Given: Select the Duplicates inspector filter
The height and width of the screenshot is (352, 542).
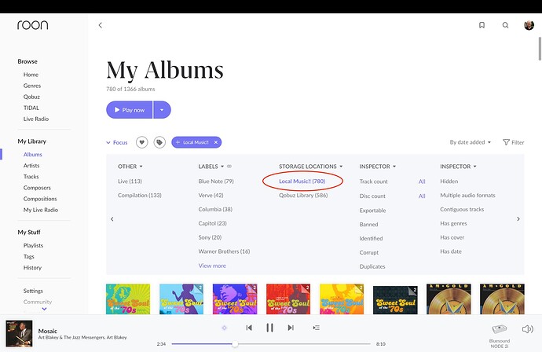Looking at the screenshot, I should [372, 266].
